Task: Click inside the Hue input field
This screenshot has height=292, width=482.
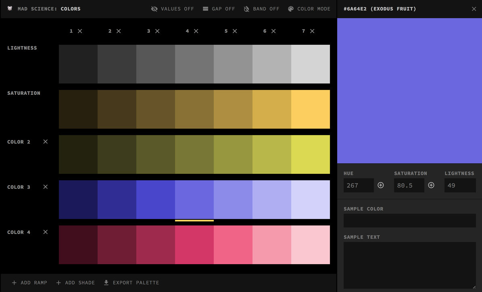Action: [x=358, y=185]
